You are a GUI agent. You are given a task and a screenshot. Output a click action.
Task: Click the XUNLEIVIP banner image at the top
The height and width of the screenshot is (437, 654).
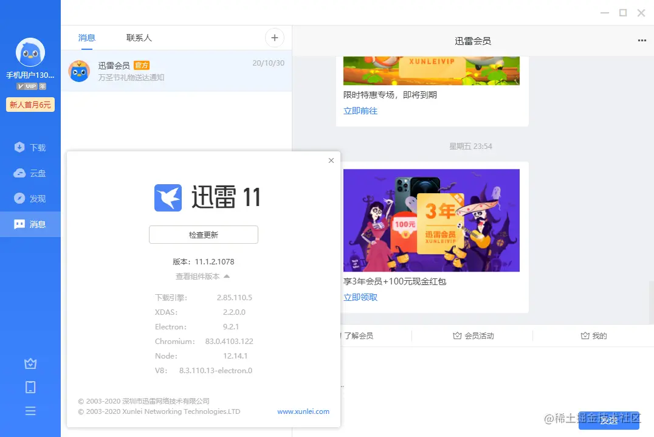click(x=432, y=71)
